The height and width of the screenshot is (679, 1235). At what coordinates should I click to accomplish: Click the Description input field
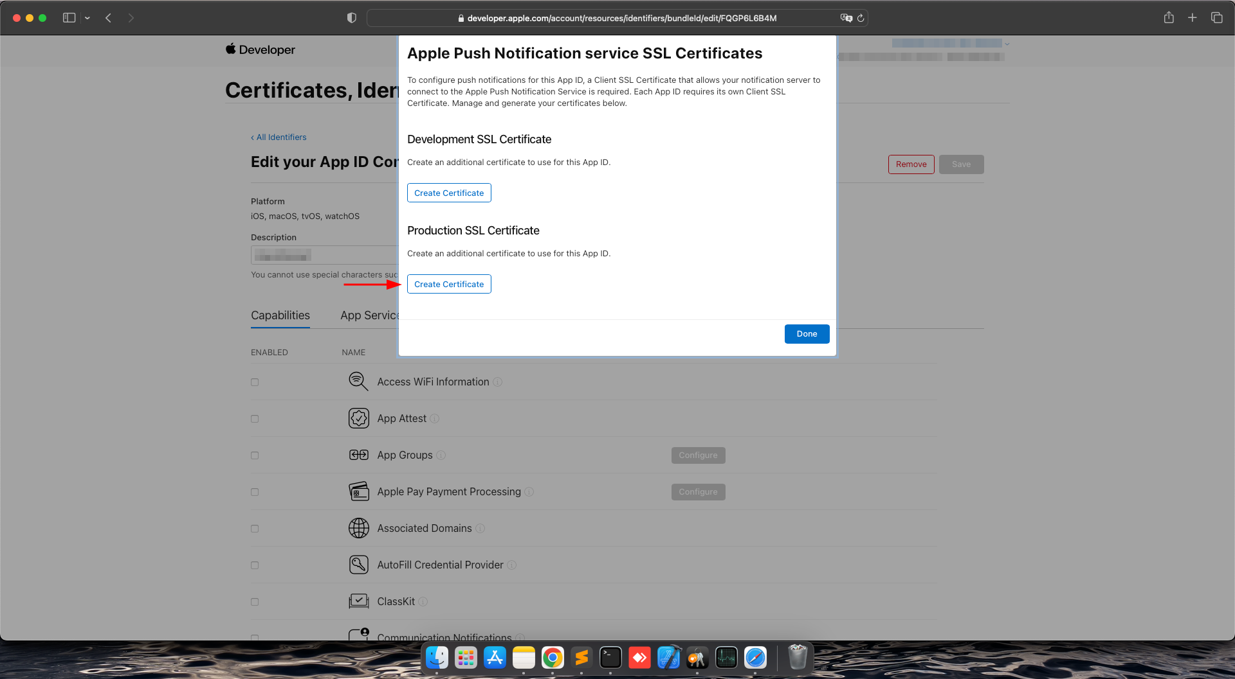(x=324, y=255)
